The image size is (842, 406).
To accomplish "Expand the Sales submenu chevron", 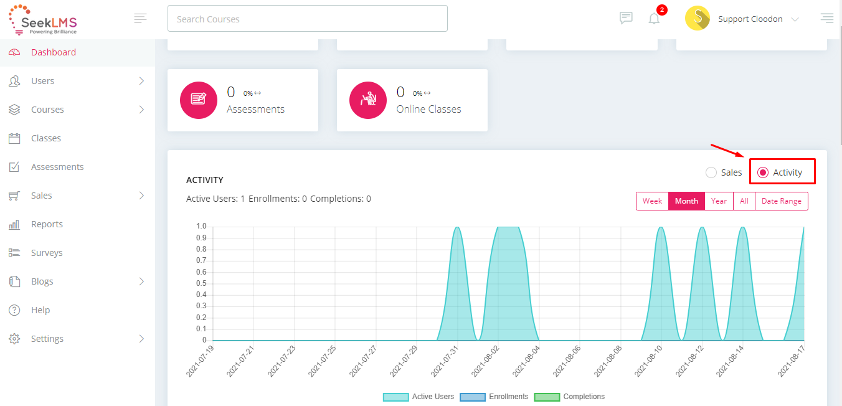I will coord(141,196).
